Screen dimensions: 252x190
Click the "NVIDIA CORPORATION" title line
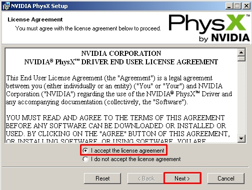(x=121, y=53)
